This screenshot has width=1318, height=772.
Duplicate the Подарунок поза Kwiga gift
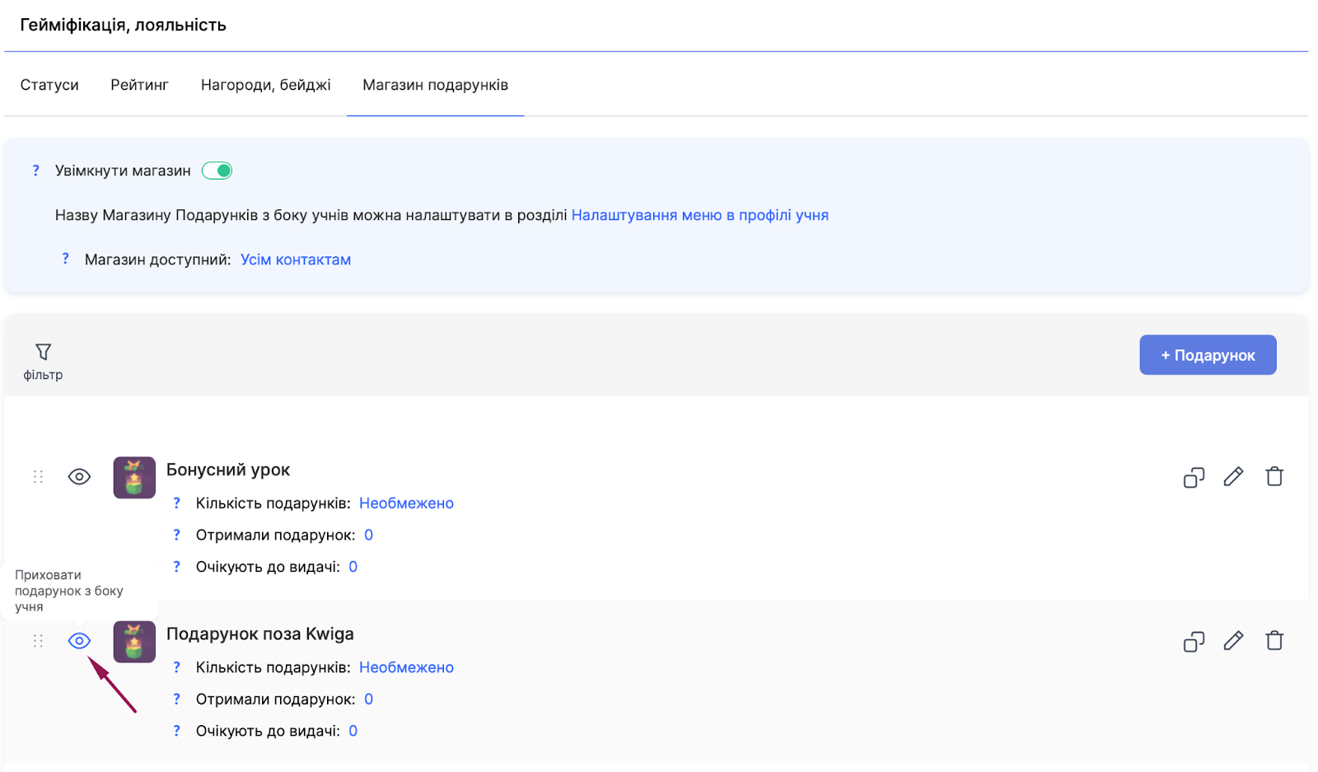(1194, 641)
